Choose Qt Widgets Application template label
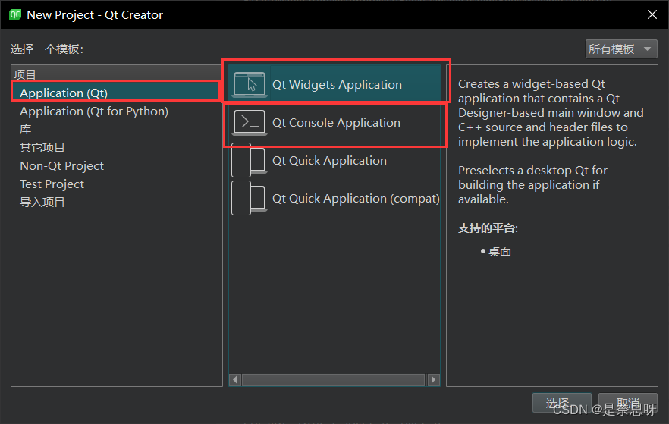Image resolution: width=669 pixels, height=424 pixels. pyautogui.click(x=337, y=84)
